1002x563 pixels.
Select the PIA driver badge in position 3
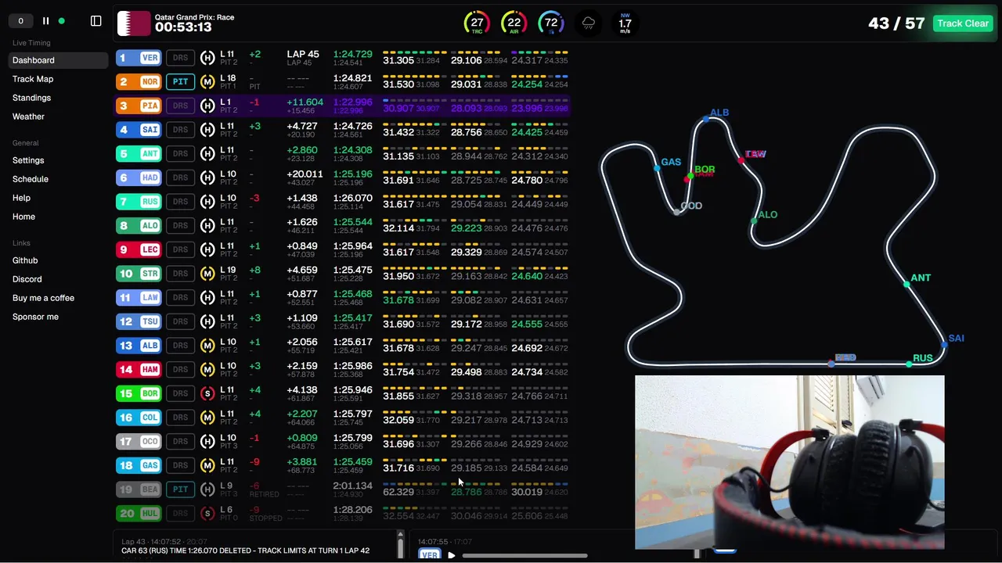[139, 106]
